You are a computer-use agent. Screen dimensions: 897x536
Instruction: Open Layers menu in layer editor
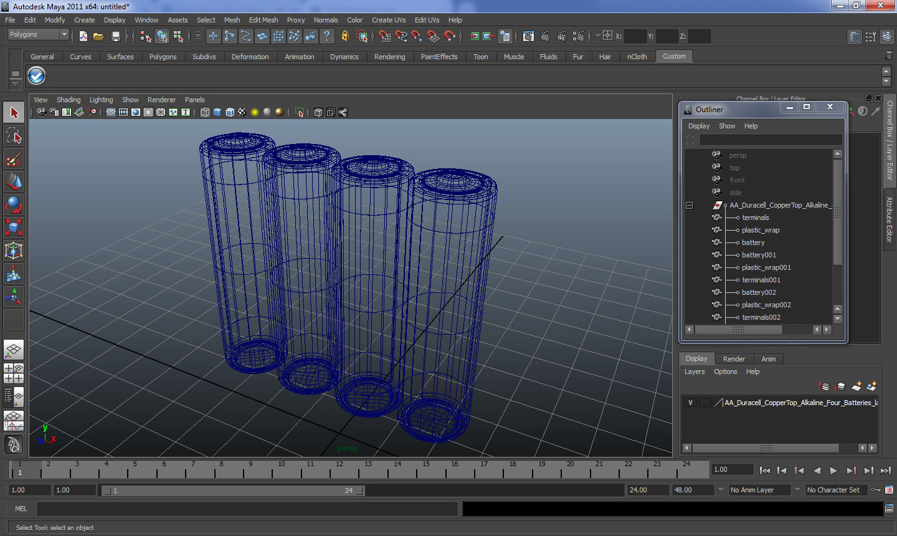(695, 371)
